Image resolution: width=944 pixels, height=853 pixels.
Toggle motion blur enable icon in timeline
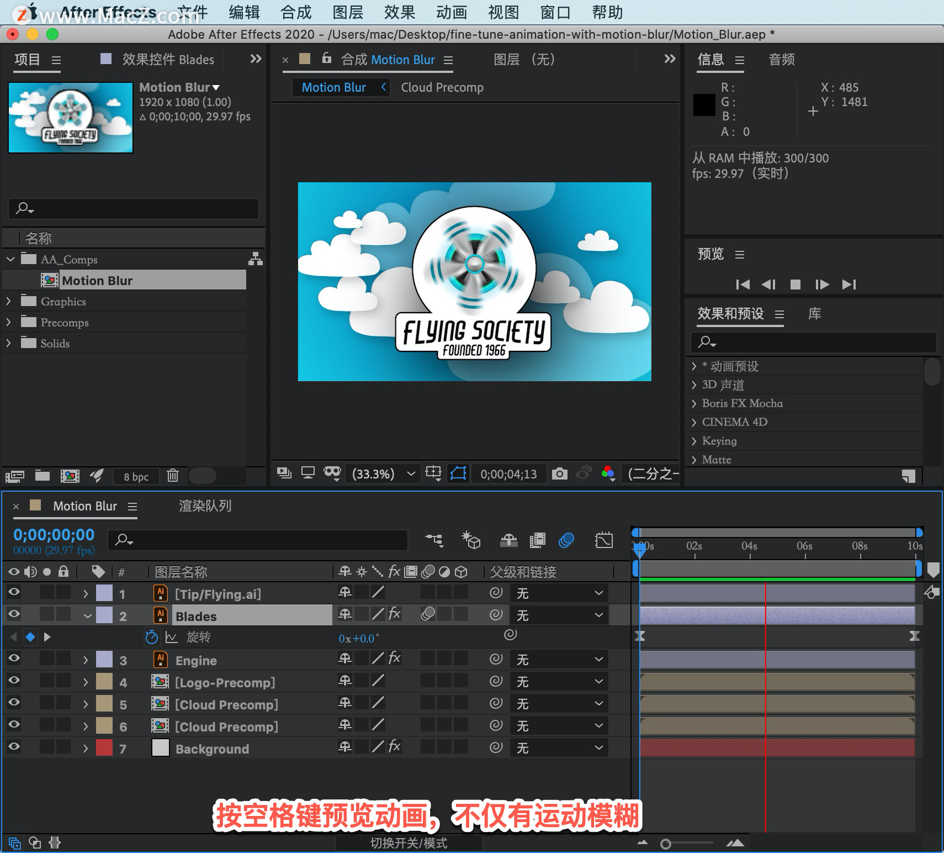(566, 540)
